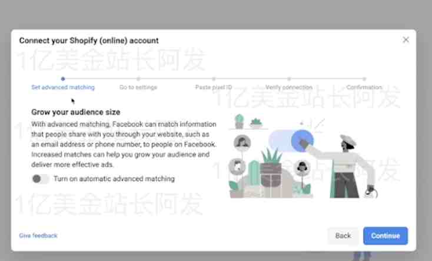Click the large blue toggle illustration

[x=291, y=141]
